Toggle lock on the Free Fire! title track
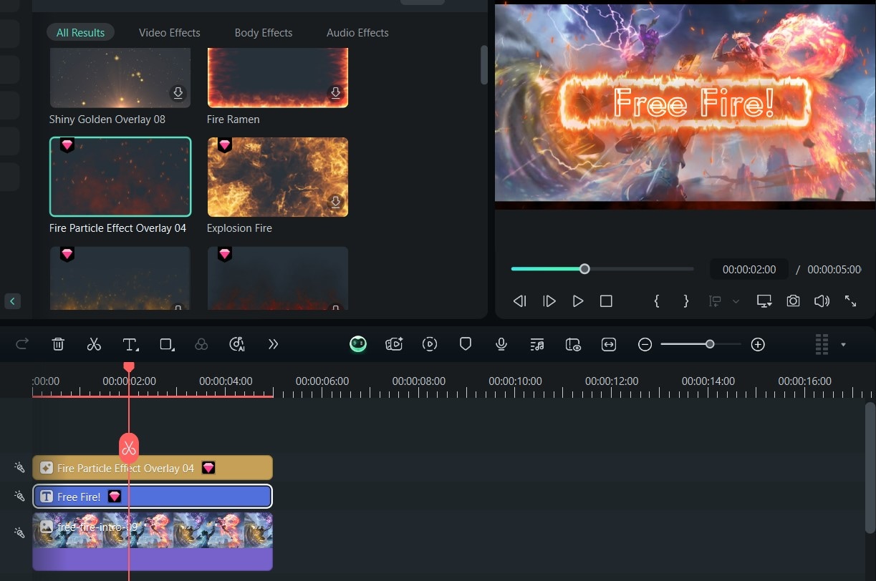Screen dimensions: 876x581 coord(19,496)
